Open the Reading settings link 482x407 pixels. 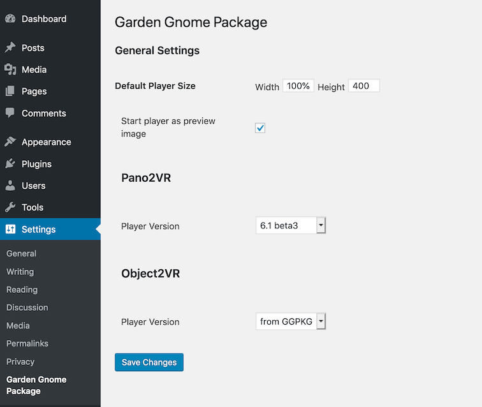tap(22, 290)
